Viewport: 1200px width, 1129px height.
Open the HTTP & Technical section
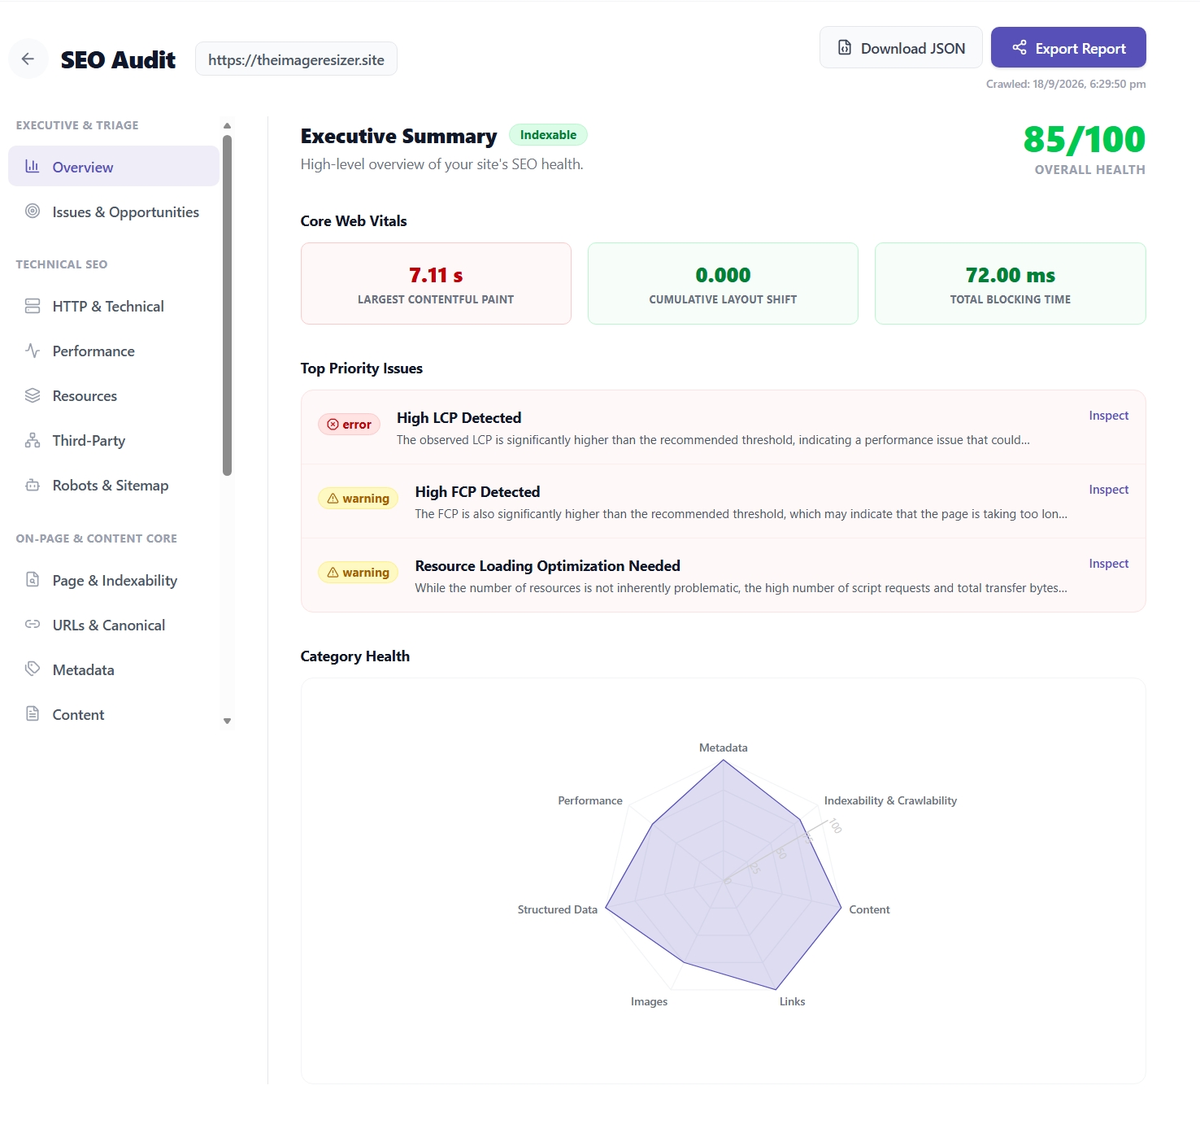pyautogui.click(x=114, y=306)
